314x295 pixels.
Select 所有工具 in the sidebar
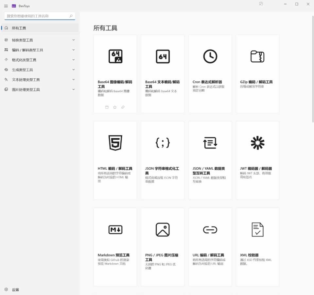tap(40, 28)
